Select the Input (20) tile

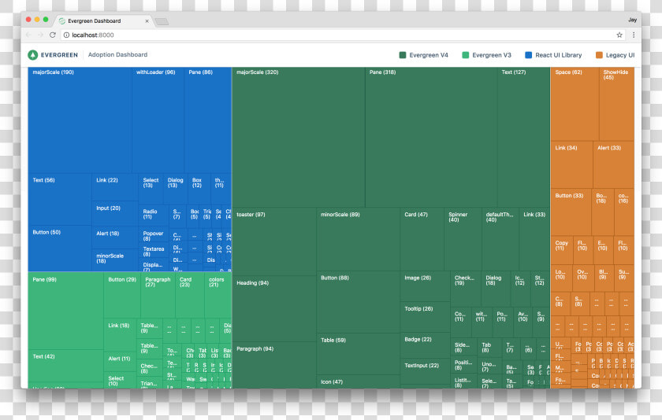[x=115, y=213]
